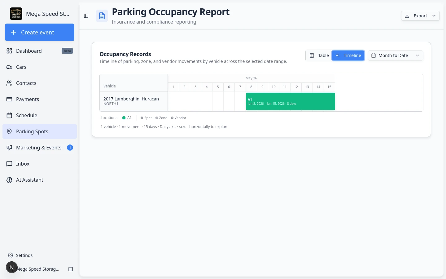Click the Spot legend dot
Screen dimensions: 446x279
pos(142,118)
